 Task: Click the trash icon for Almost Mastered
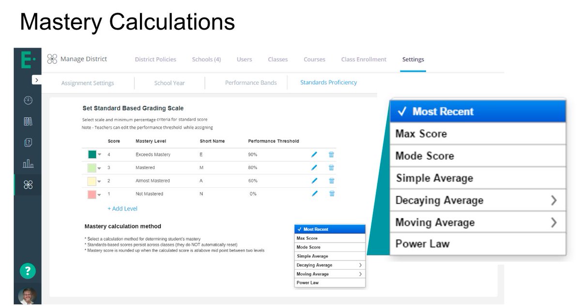(x=331, y=180)
